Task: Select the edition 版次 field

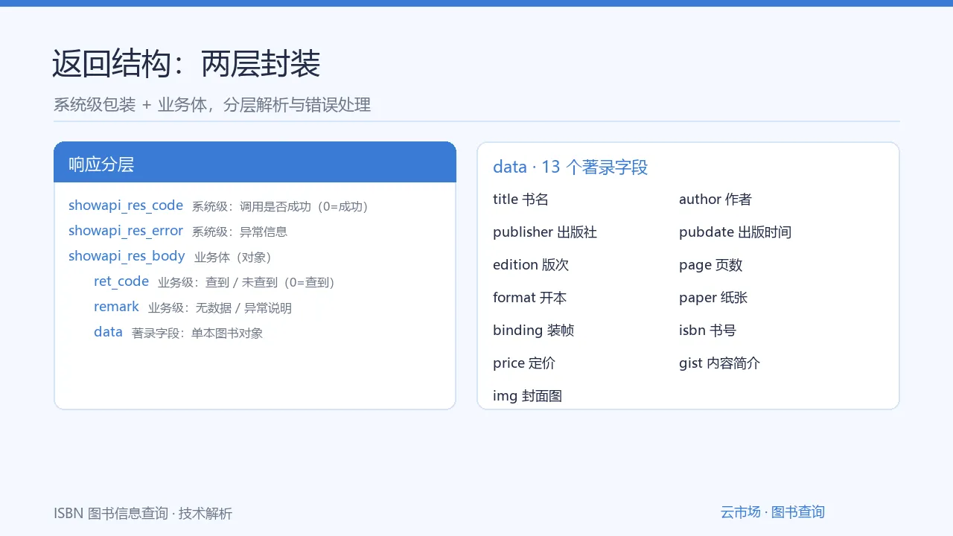Action: point(531,265)
